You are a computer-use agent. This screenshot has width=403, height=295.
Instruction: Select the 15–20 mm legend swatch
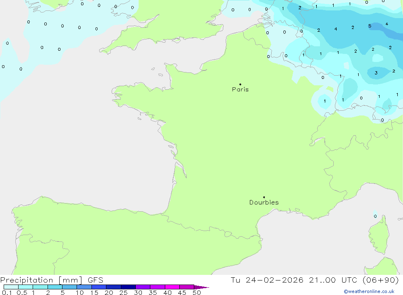pyautogui.click(x=99, y=287)
